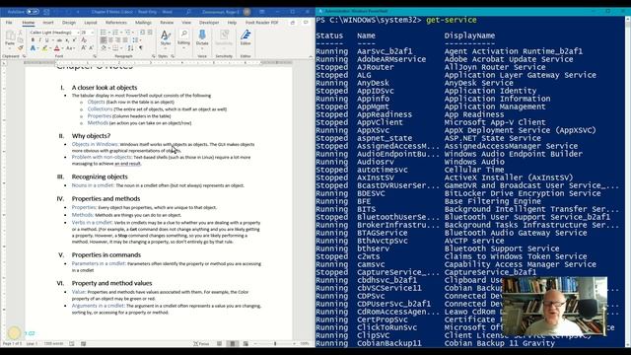631x355 pixels.
Task: Switch to the References tab
Action: [116, 23]
